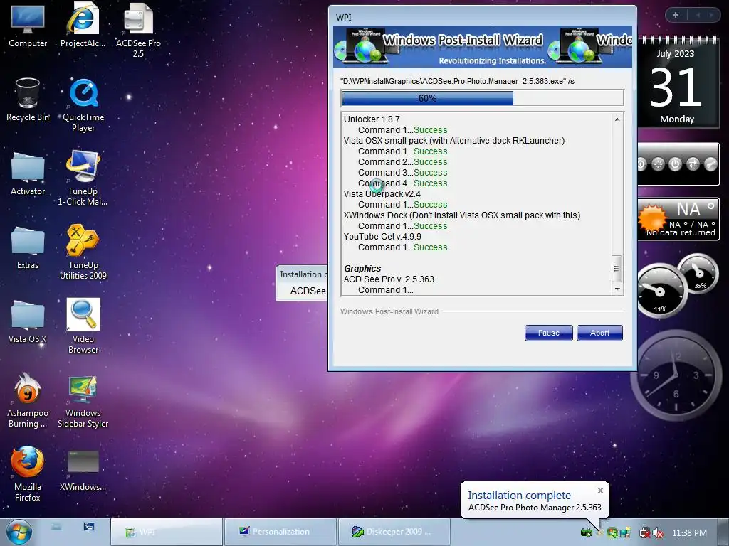Click the Graphics category heading
This screenshot has height=546, width=729.
[x=362, y=269]
